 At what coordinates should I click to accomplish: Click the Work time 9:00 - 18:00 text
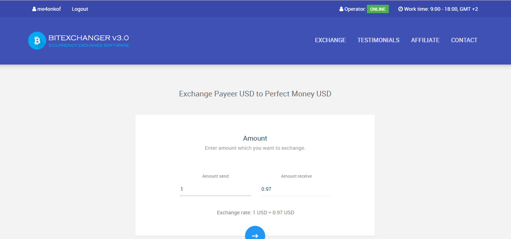pos(441,9)
